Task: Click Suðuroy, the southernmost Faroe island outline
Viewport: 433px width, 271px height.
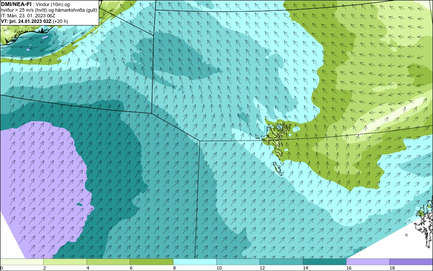Action: 278,169
